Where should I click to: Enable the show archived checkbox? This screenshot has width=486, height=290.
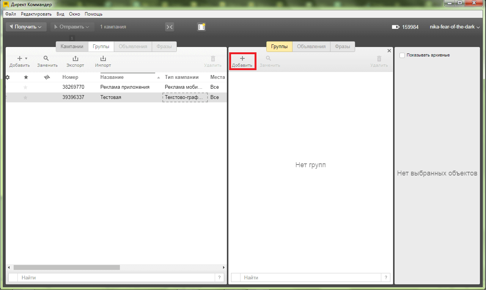point(402,55)
